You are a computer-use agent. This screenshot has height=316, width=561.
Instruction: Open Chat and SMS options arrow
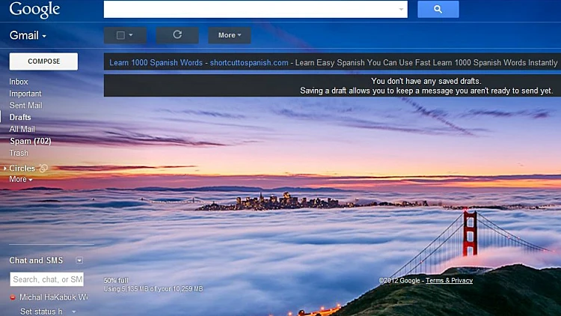click(79, 261)
